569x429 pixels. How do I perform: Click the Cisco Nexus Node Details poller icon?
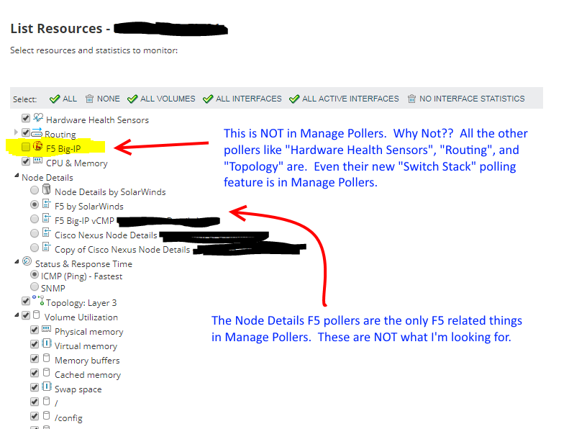[47, 232]
